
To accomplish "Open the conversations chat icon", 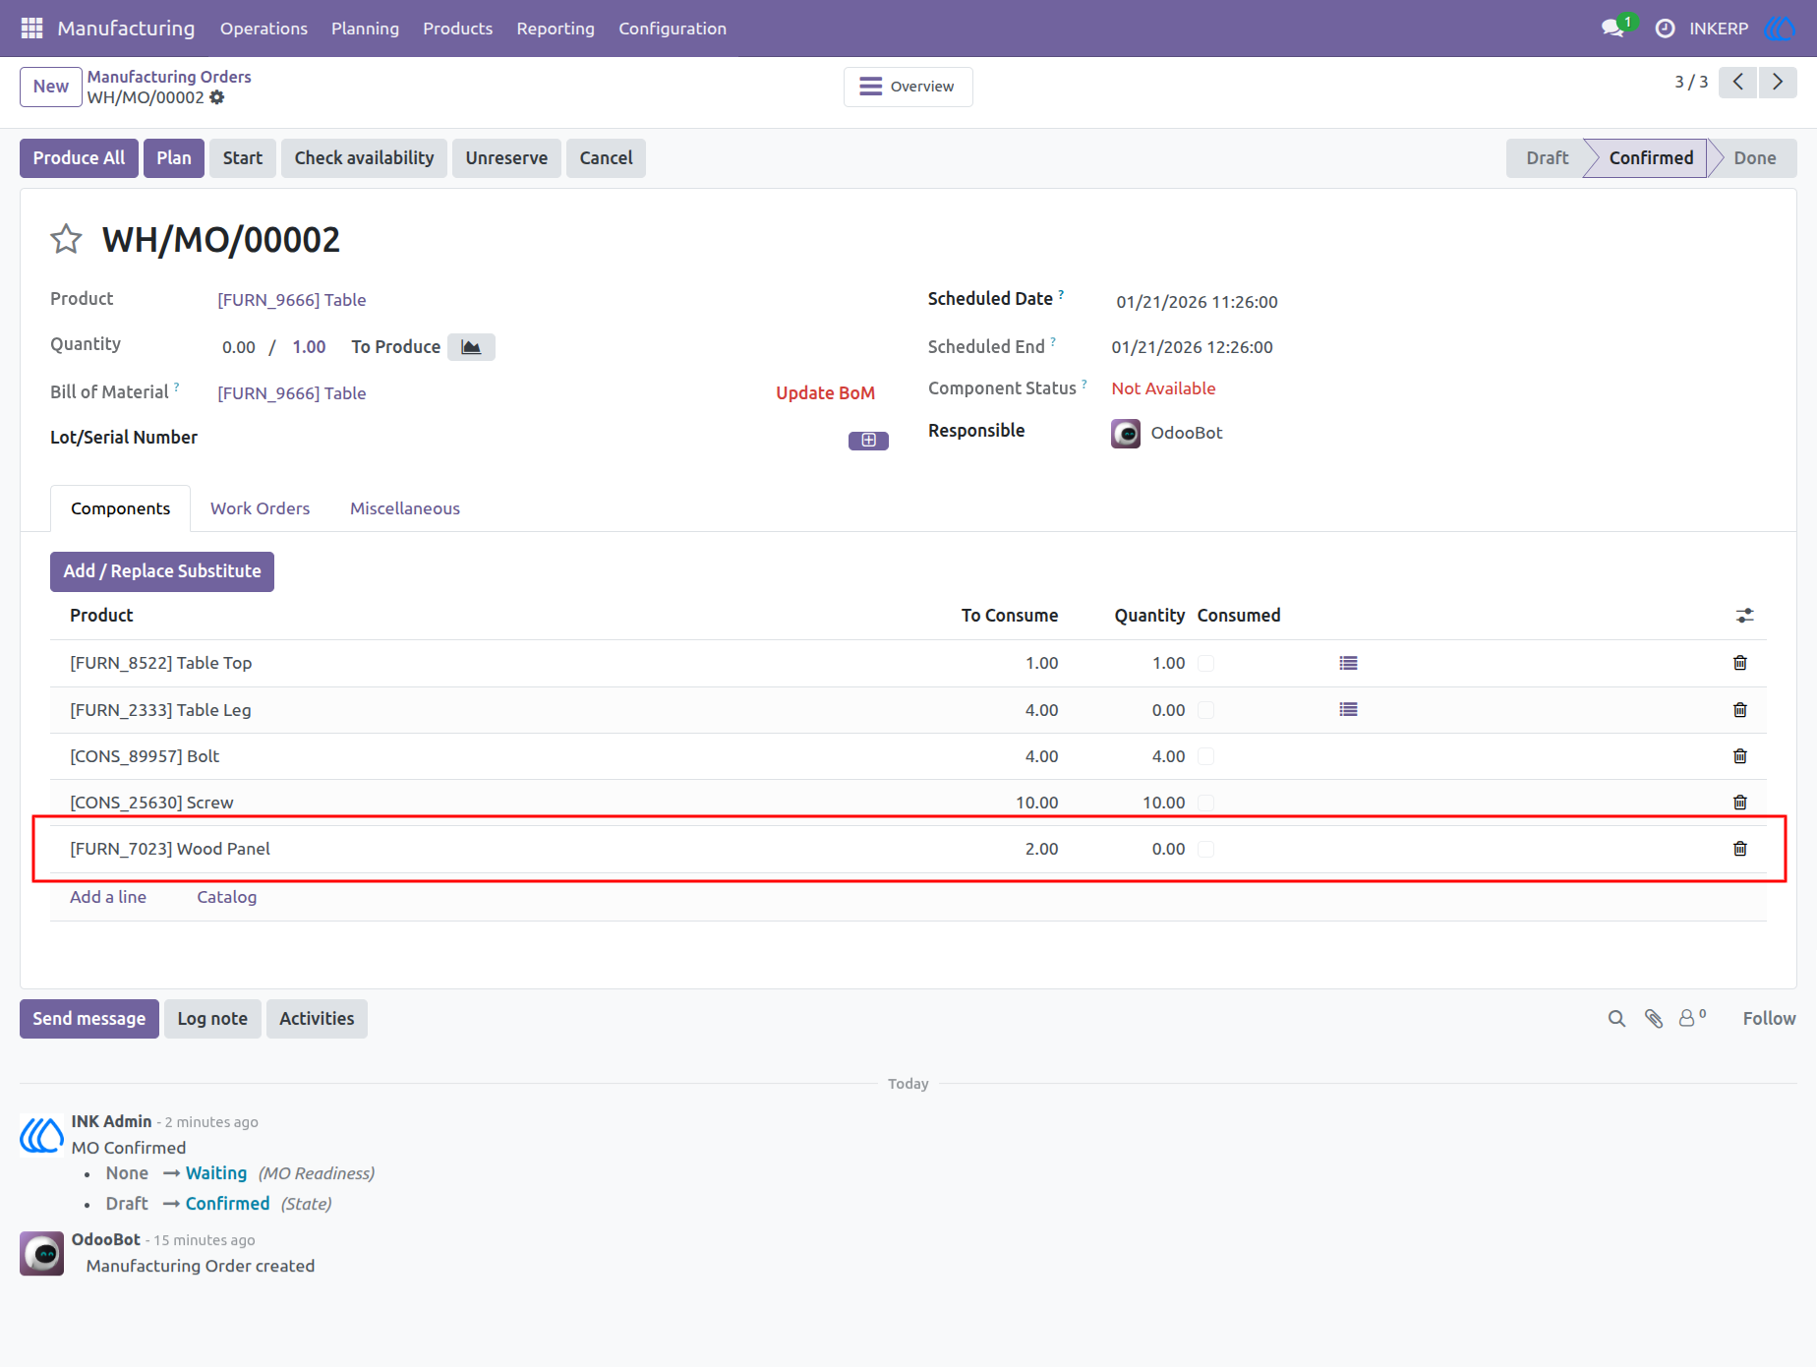I will 1612,29.
